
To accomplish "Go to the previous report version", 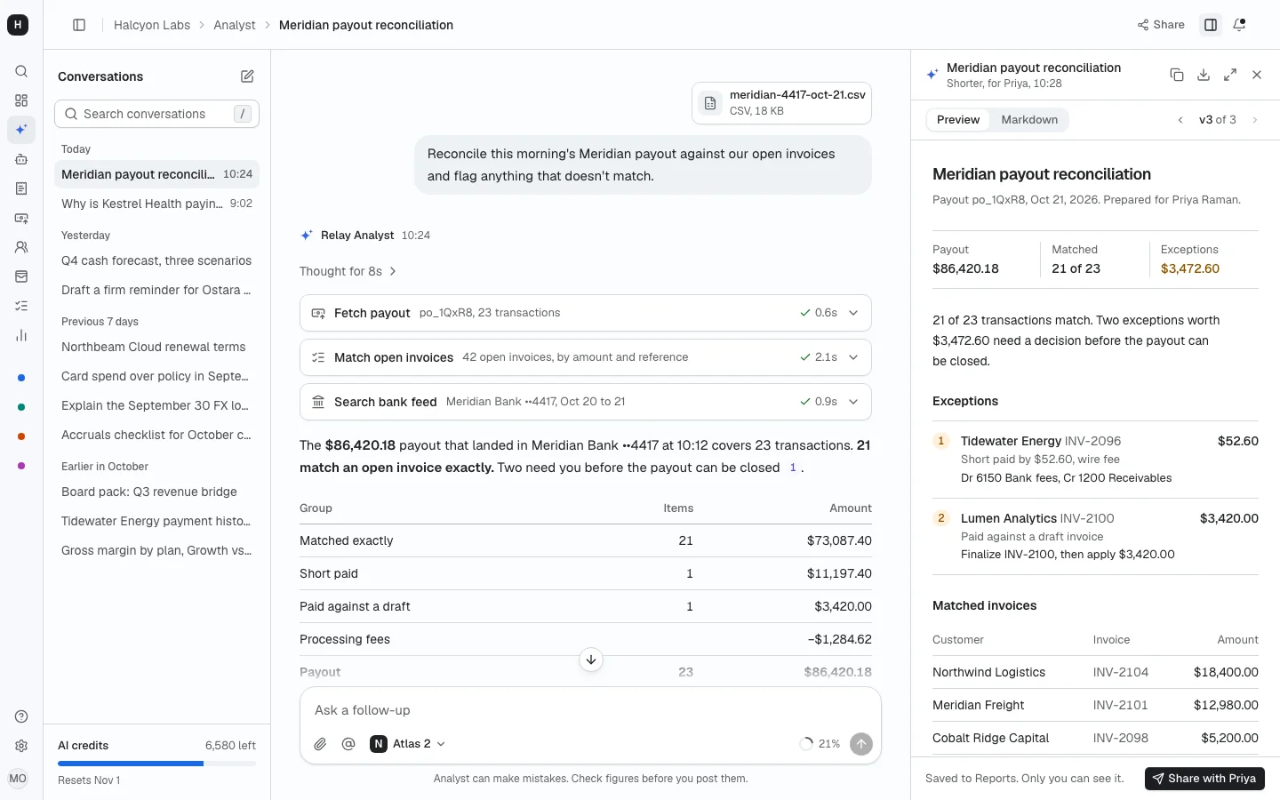I will (1180, 120).
